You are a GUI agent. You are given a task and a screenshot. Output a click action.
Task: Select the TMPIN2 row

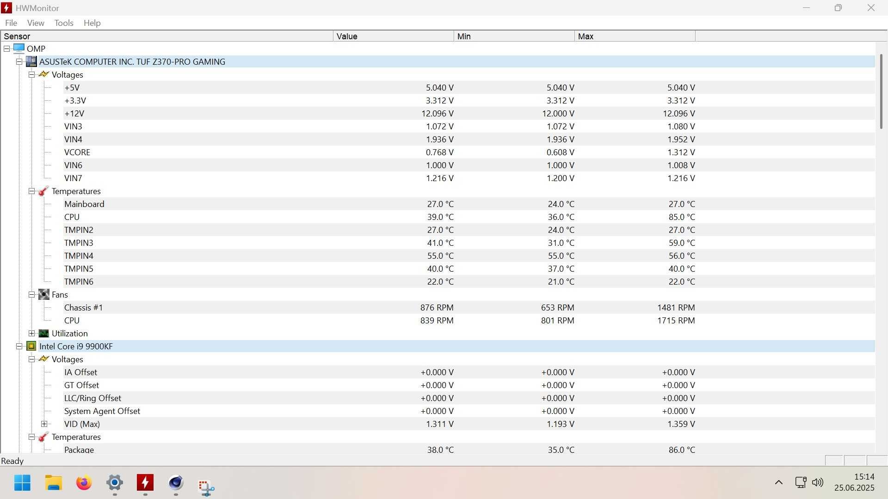click(469, 230)
